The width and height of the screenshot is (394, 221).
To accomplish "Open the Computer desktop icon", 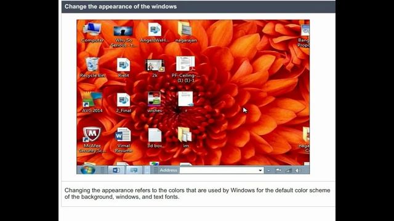I will [x=92, y=32].
